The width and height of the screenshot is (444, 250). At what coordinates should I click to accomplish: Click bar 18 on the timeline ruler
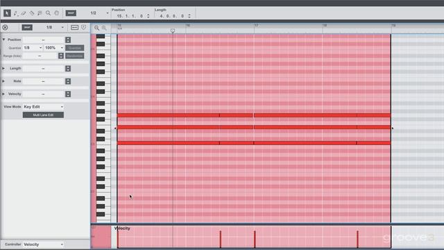click(x=325, y=26)
